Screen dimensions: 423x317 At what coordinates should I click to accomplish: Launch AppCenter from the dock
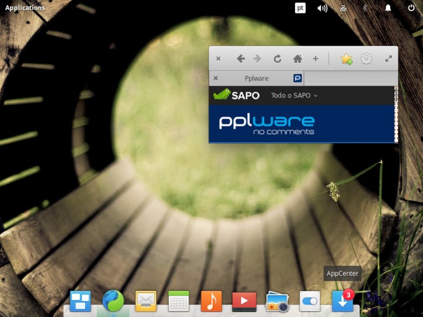point(343,301)
